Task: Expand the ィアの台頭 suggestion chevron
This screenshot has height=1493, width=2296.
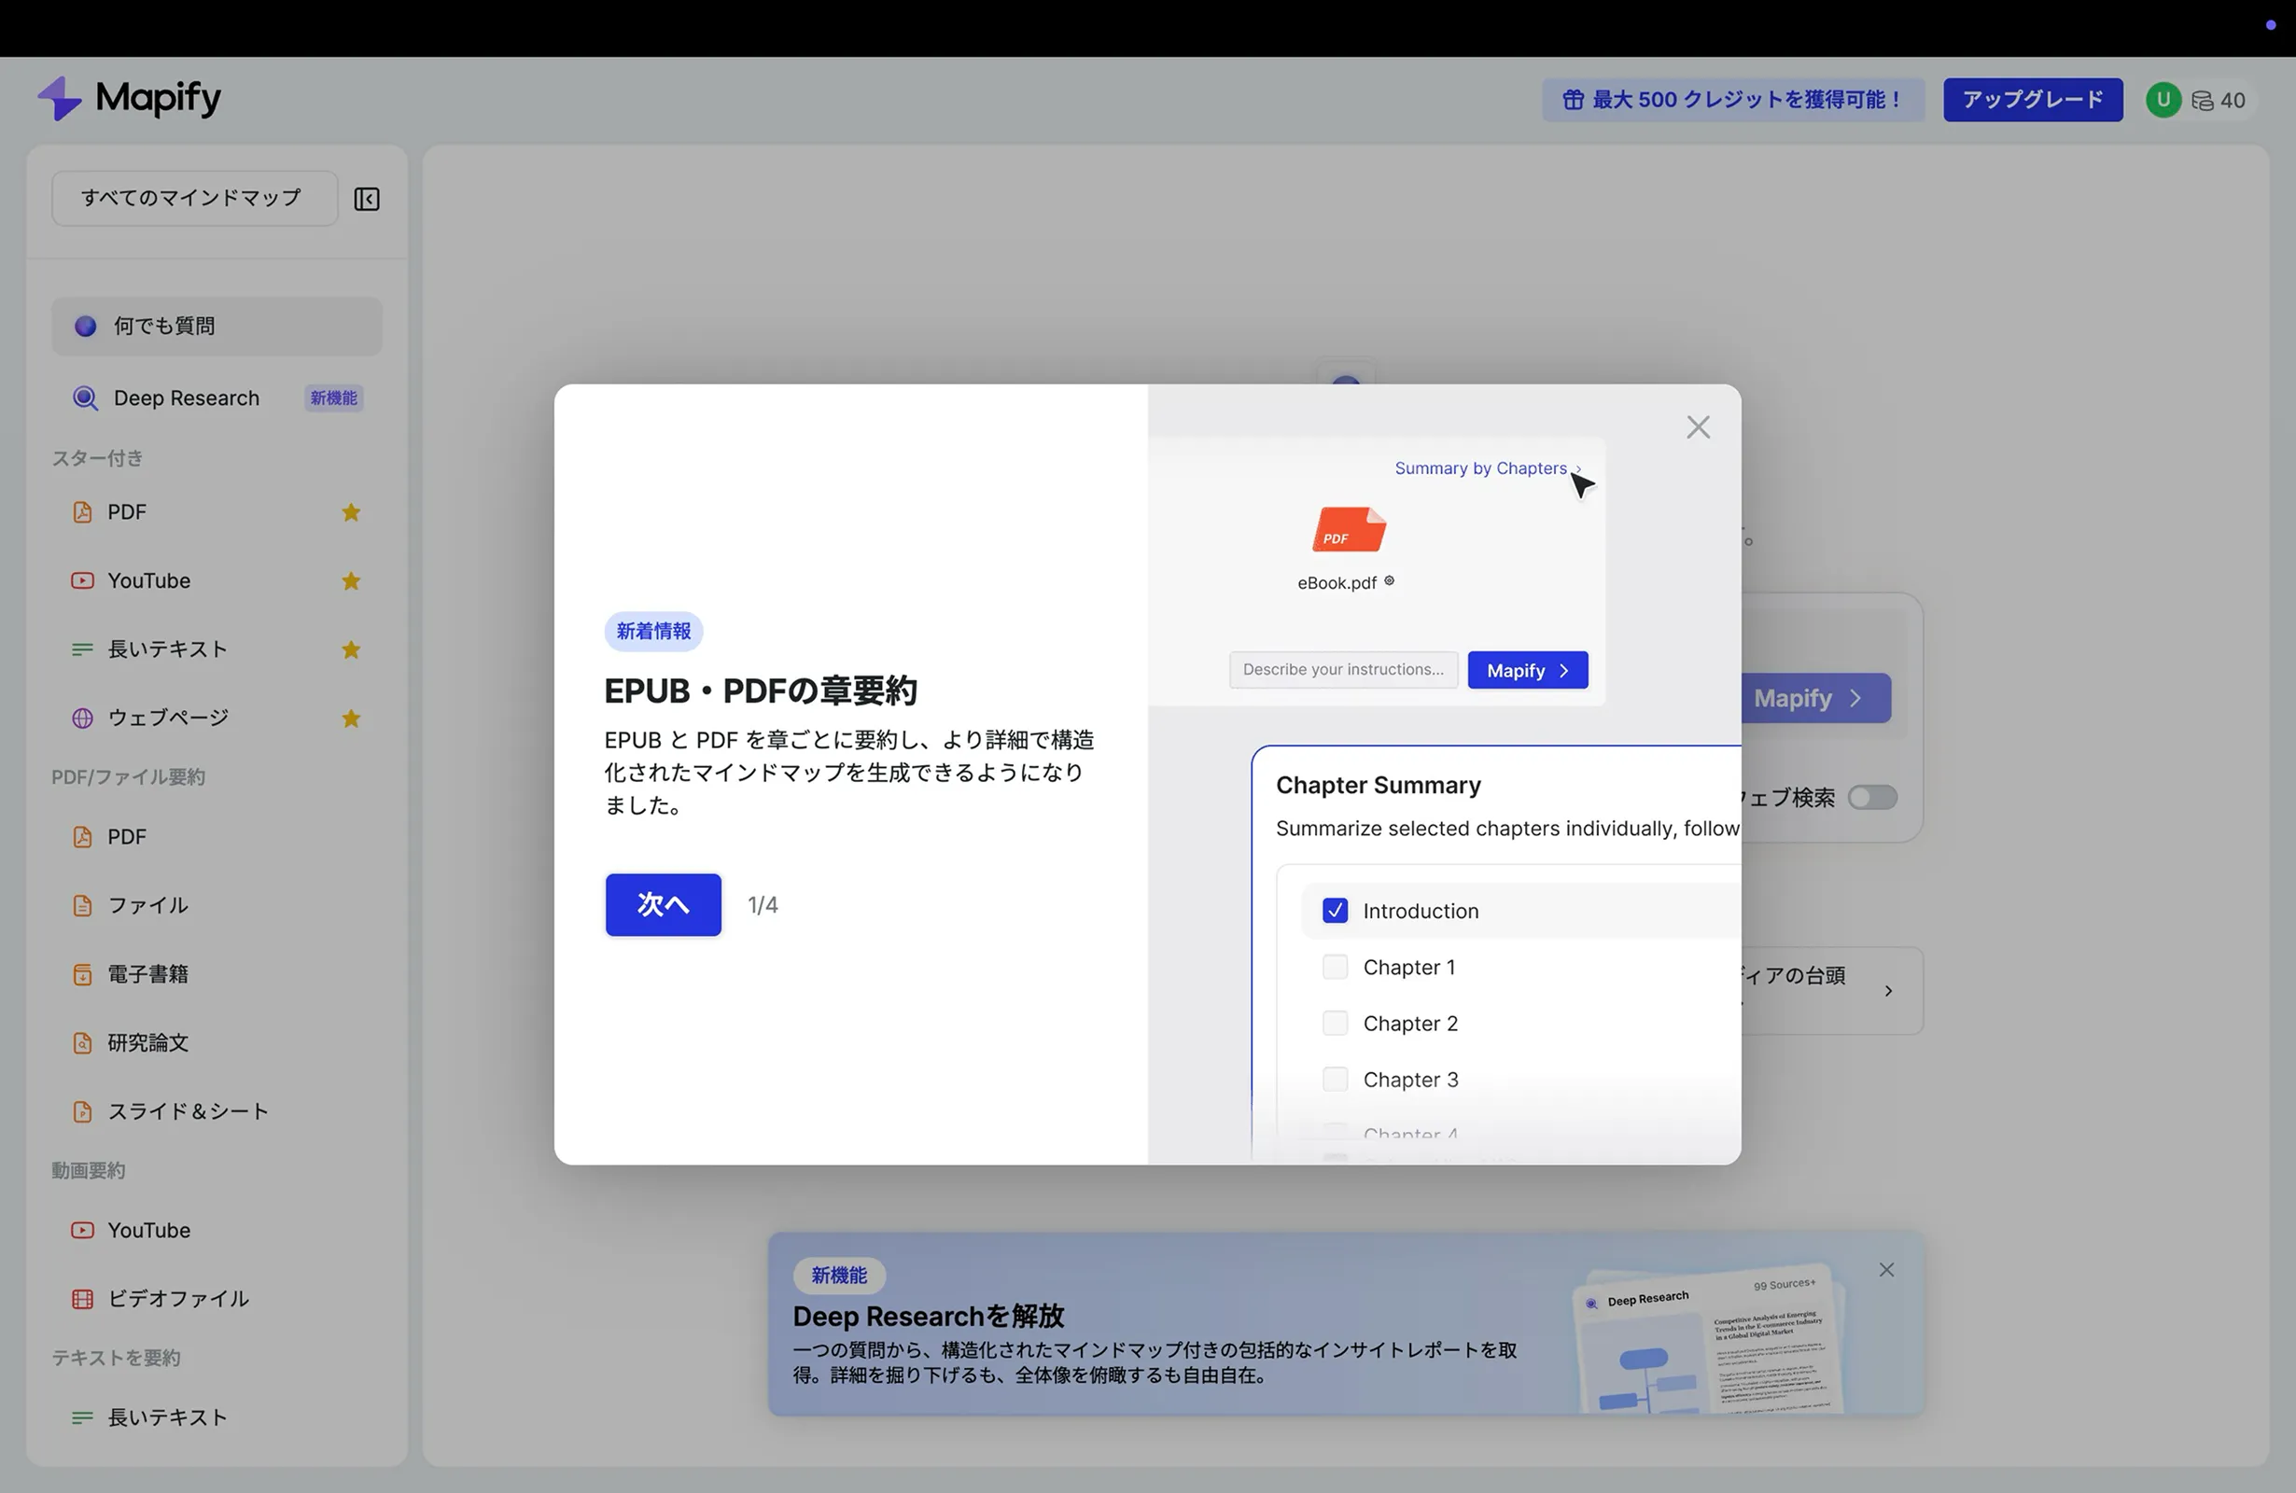Action: [1888, 990]
